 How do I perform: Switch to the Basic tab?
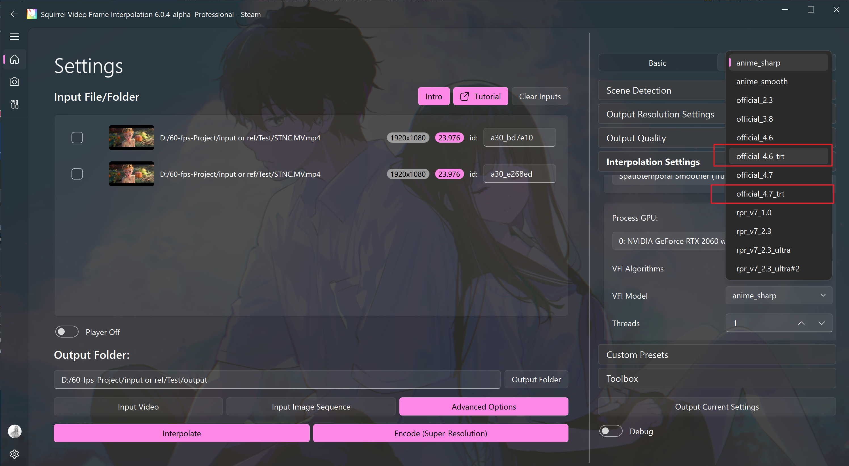point(658,63)
